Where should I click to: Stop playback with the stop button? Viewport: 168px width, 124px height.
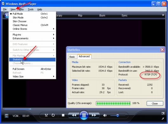(x=63, y=115)
